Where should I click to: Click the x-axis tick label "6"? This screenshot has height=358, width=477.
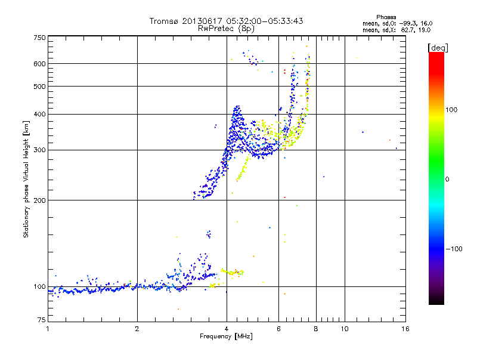click(278, 329)
